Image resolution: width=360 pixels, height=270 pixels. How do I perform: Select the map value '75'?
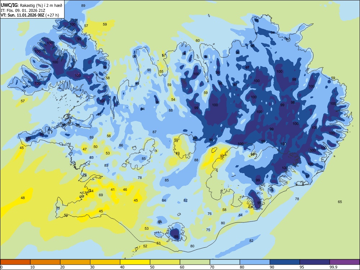pos(208,230)
